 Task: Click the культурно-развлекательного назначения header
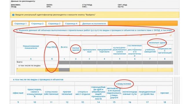pyautogui.click(x=119, y=51)
